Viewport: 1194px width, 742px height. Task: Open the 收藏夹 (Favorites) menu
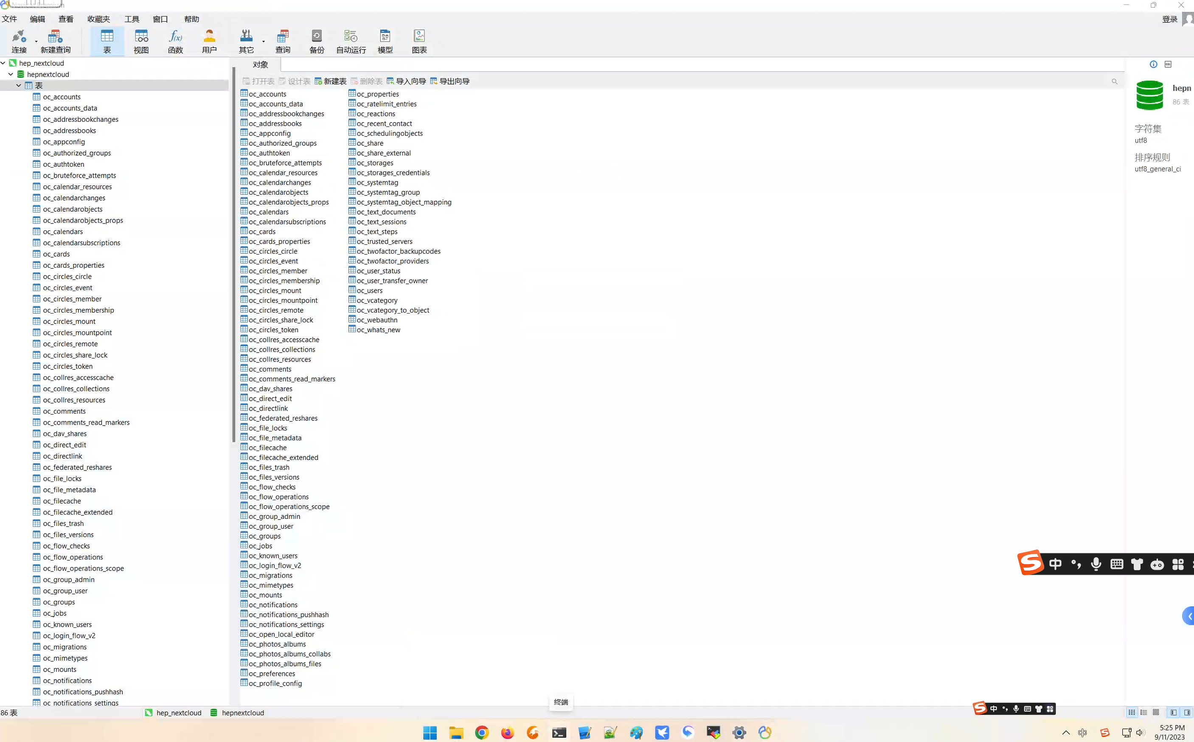tap(98, 19)
